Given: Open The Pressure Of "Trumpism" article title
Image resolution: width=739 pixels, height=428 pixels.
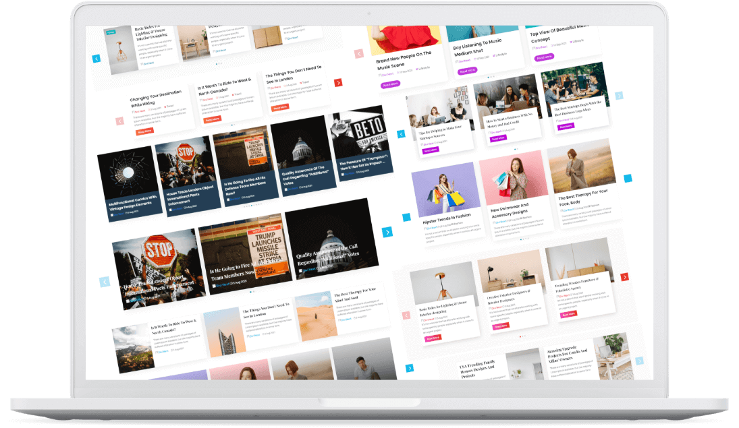Looking at the screenshot, I should click(x=363, y=162).
